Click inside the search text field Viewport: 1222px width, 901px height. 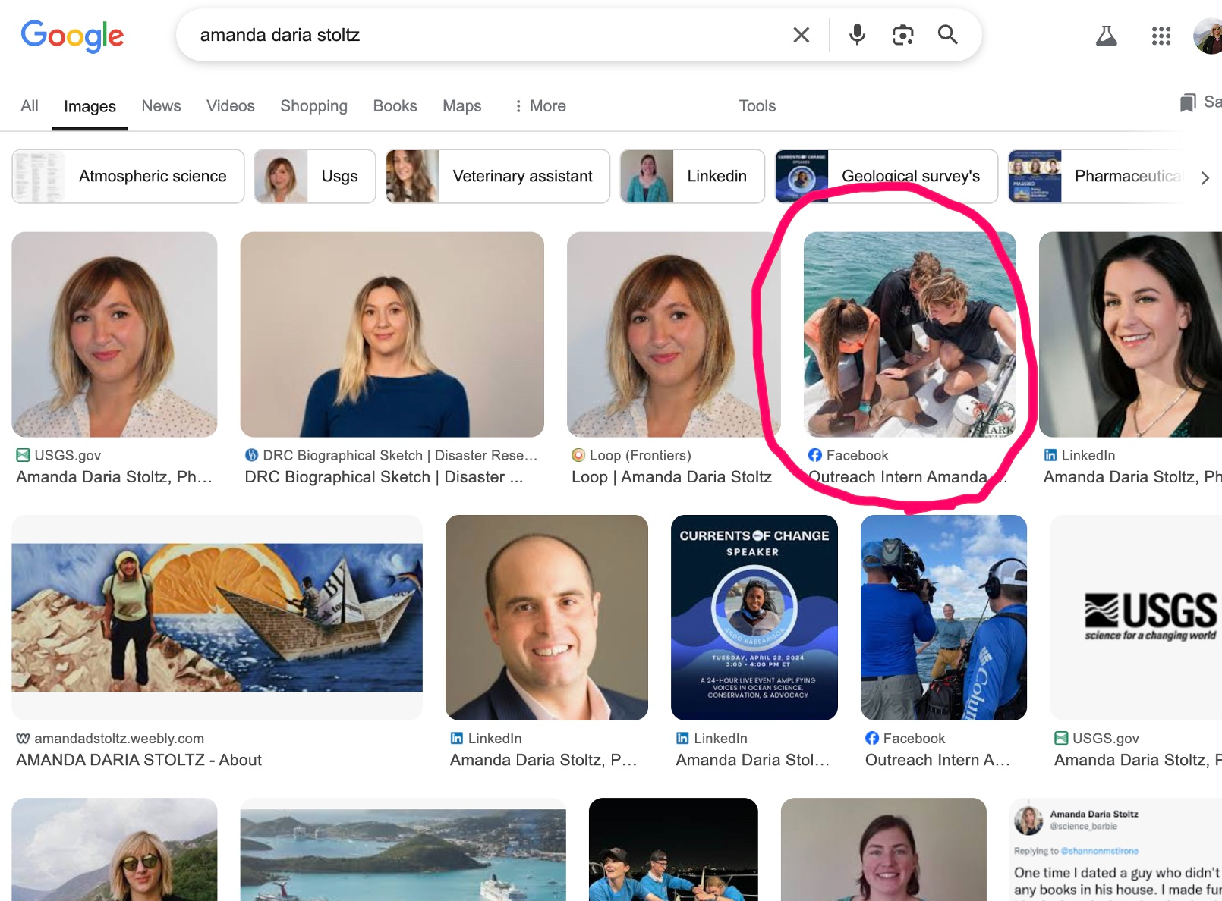(486, 35)
